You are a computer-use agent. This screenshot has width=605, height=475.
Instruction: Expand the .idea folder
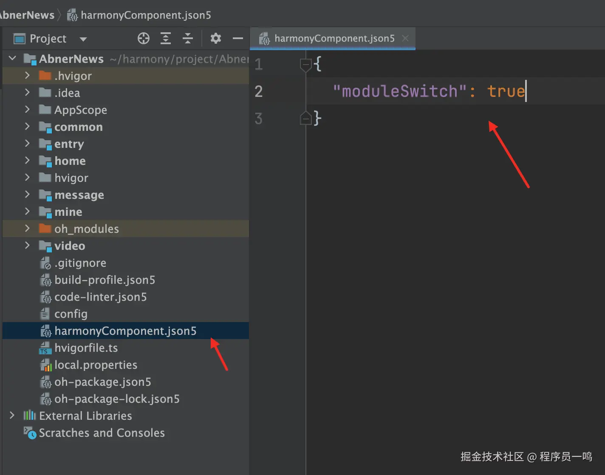pos(27,92)
